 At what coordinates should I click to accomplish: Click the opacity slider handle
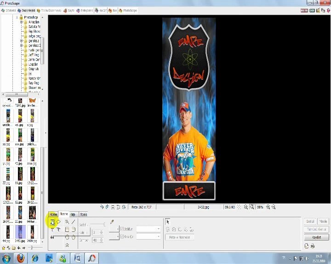point(104,225)
